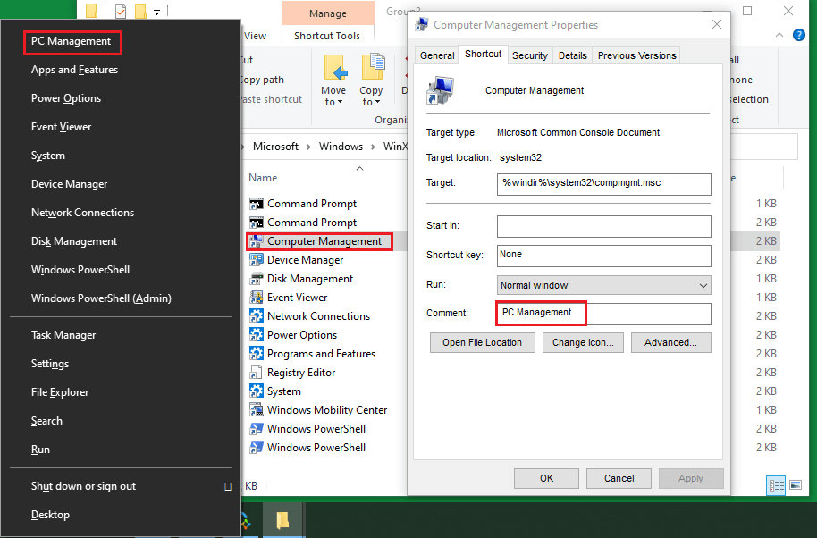Image resolution: width=817 pixels, height=538 pixels.
Task: Select the Event Viewer file row
Action: pos(297,298)
